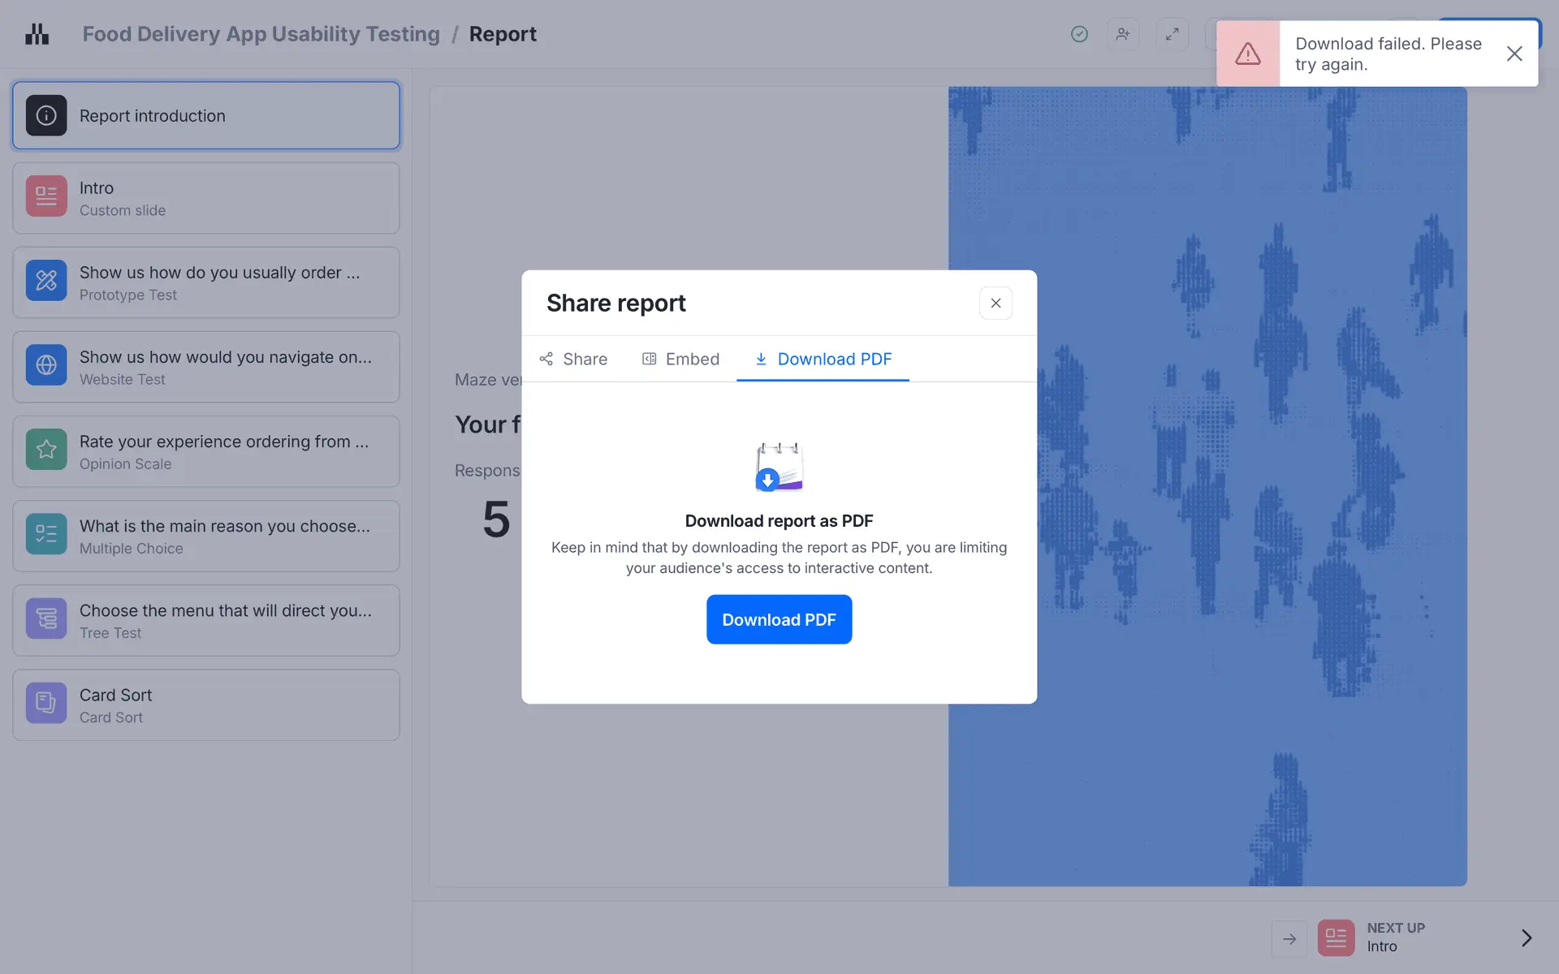Select the Intro custom slide item
This screenshot has width=1559, height=974.
tap(206, 198)
